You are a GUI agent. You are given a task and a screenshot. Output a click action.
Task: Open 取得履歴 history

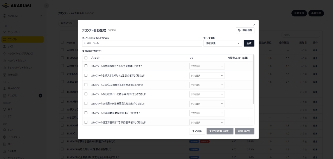[x=245, y=30]
